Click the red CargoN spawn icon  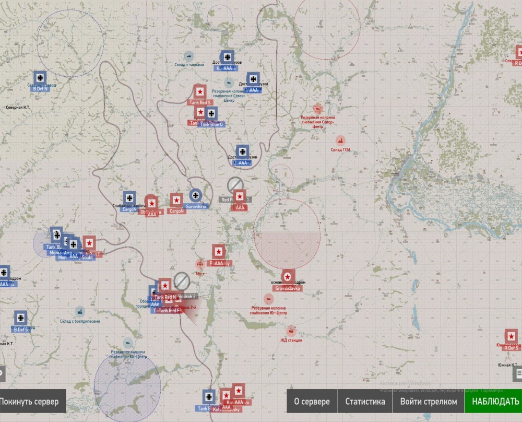point(176,200)
